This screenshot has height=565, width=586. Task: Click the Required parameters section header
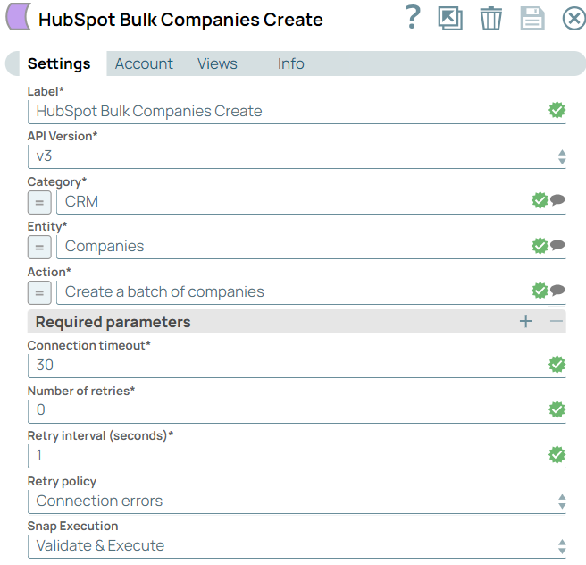coord(297,322)
